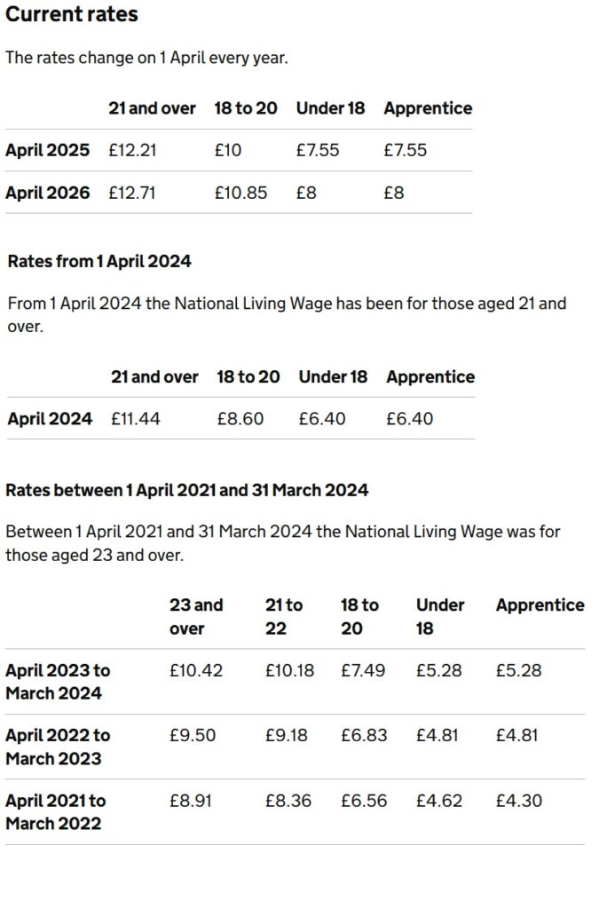The width and height of the screenshot is (599, 909).
Task: Select the "April 2021 to March 2022" row label
Action: (x=55, y=811)
